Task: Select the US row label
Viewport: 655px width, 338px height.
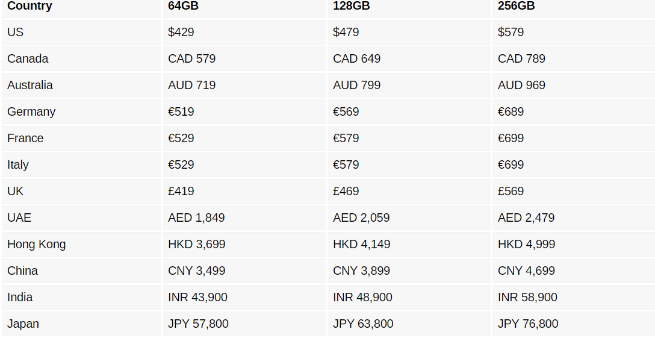Action: (16, 32)
